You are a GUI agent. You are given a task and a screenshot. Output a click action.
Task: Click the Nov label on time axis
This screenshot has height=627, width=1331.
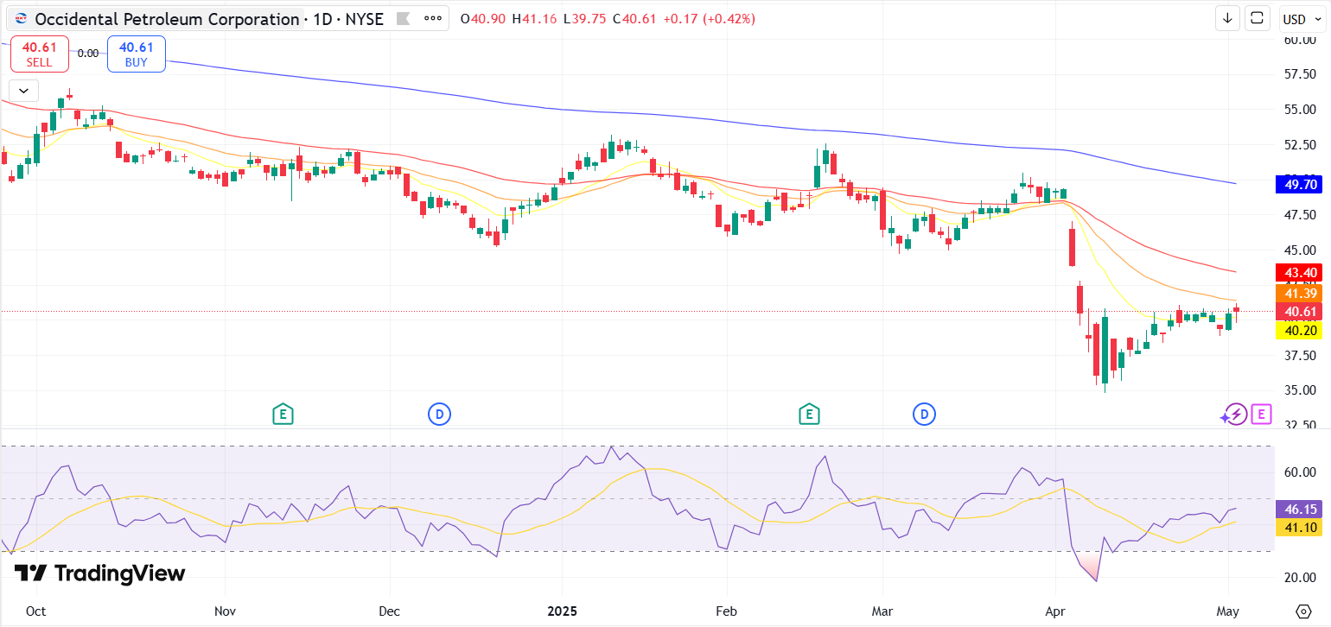coord(225,611)
